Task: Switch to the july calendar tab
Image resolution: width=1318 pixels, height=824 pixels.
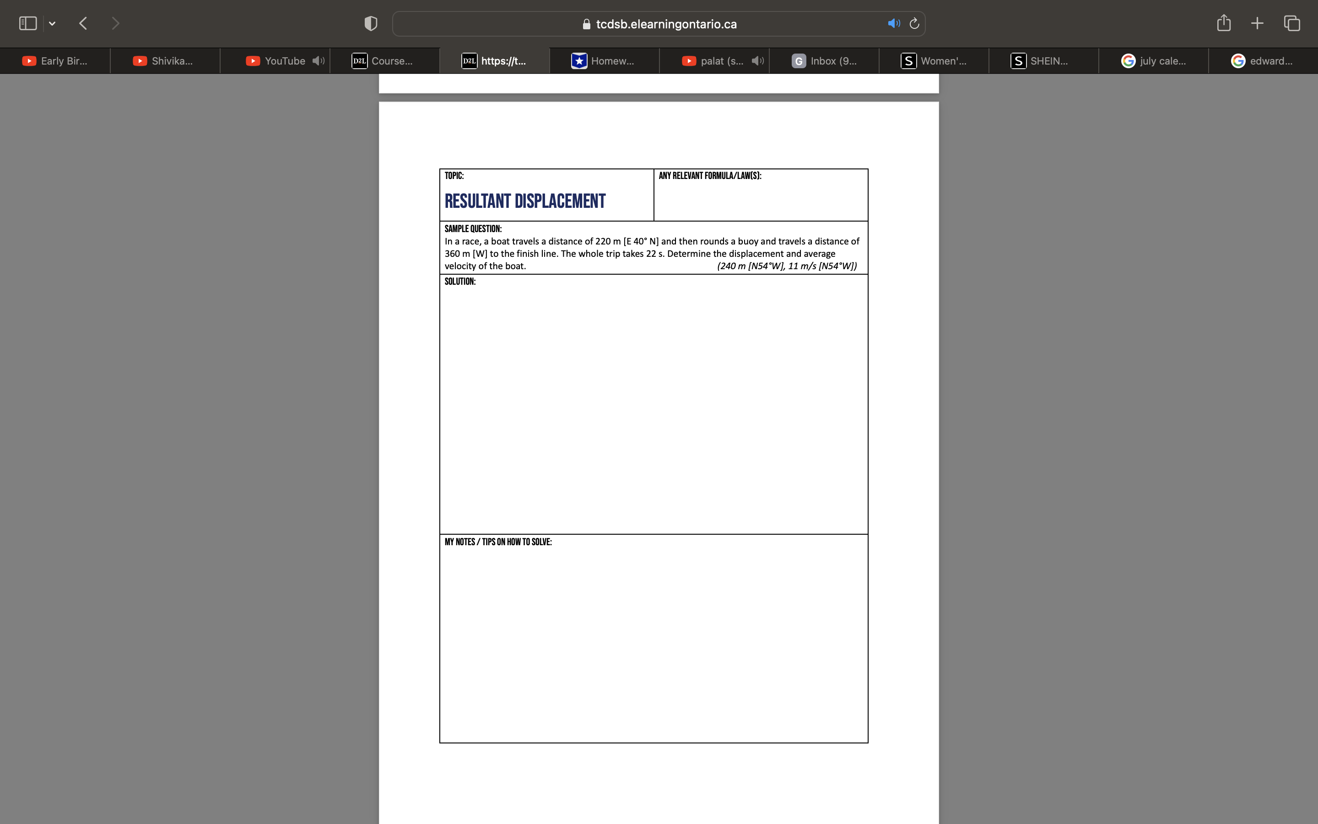Action: [1154, 60]
